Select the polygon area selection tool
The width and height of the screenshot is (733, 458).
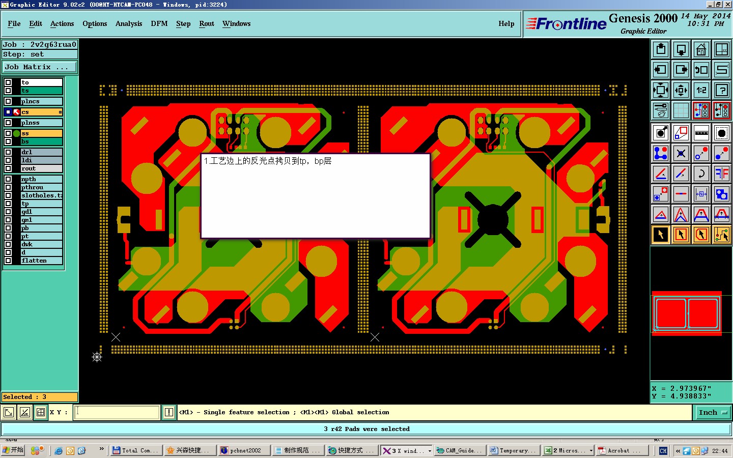coord(701,235)
